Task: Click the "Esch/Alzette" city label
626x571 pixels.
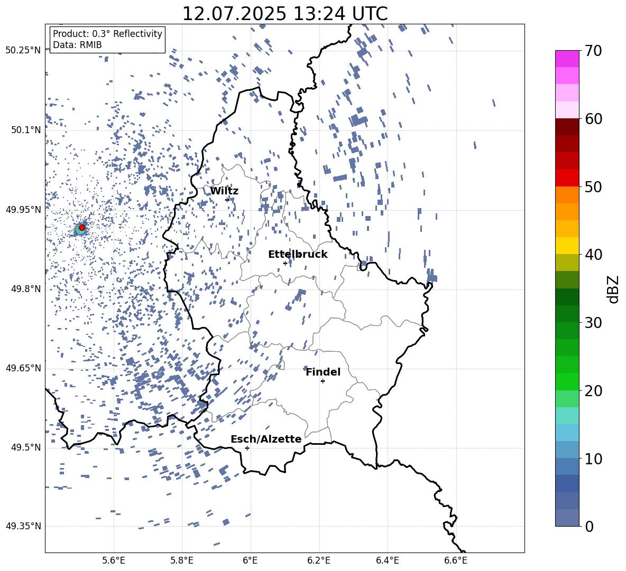Action: pyautogui.click(x=266, y=439)
